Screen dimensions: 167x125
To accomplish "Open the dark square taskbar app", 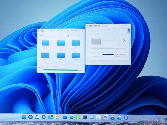I will (x=85, y=117).
